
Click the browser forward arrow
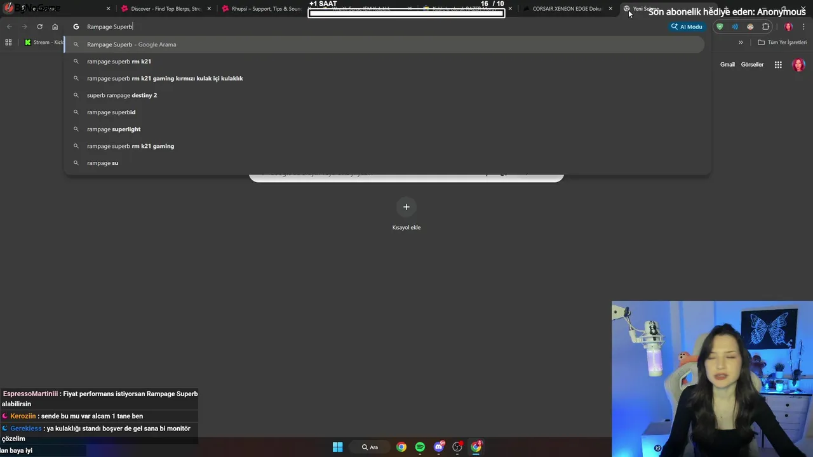(x=24, y=27)
